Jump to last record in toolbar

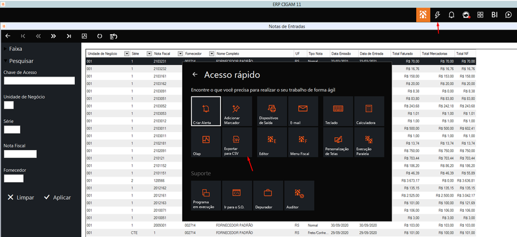69,36
